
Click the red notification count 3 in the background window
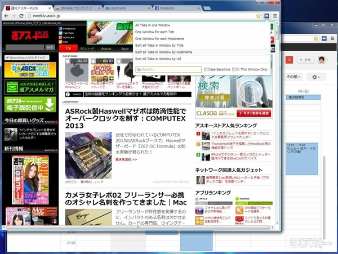click(289, 60)
